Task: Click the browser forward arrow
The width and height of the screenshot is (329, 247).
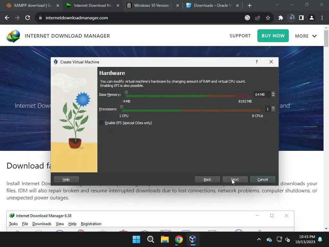Action: (17, 18)
